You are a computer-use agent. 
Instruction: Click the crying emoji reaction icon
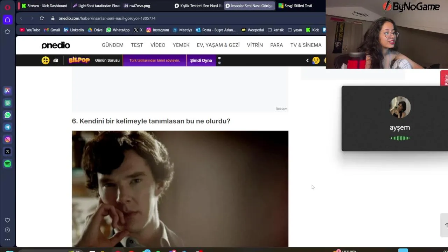pyautogui.click(x=316, y=60)
